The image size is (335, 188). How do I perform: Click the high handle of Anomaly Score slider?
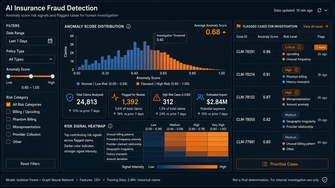tap(53, 76)
